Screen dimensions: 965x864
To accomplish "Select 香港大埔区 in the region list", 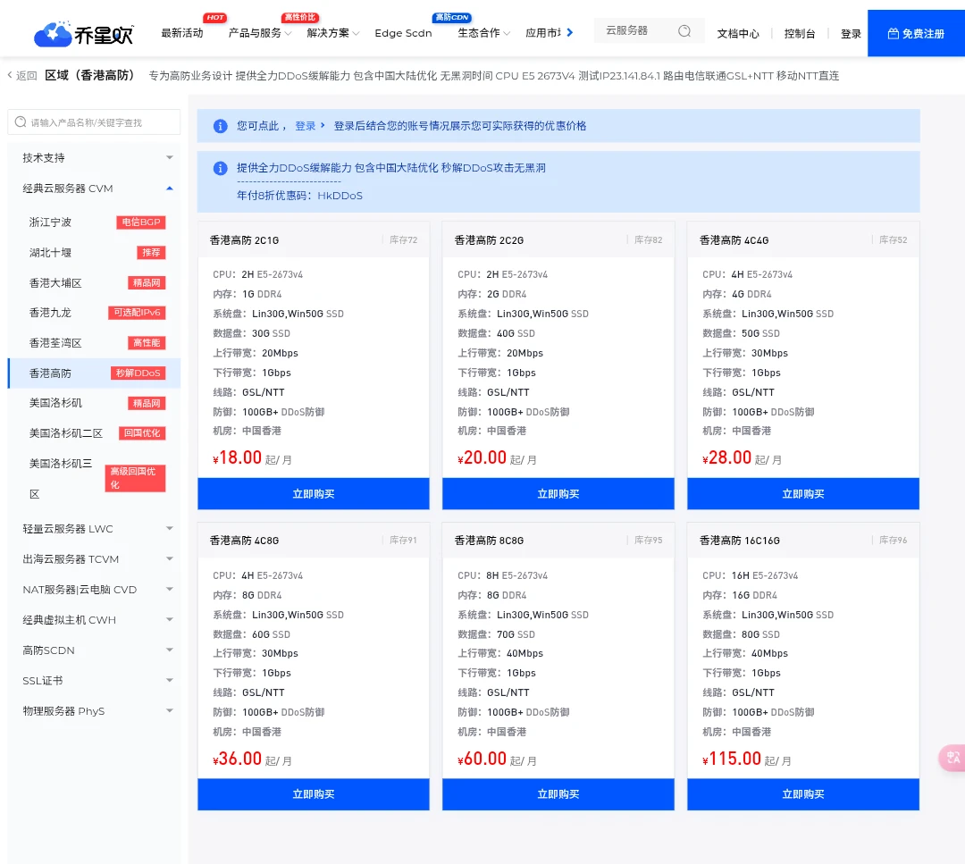I will [55, 283].
